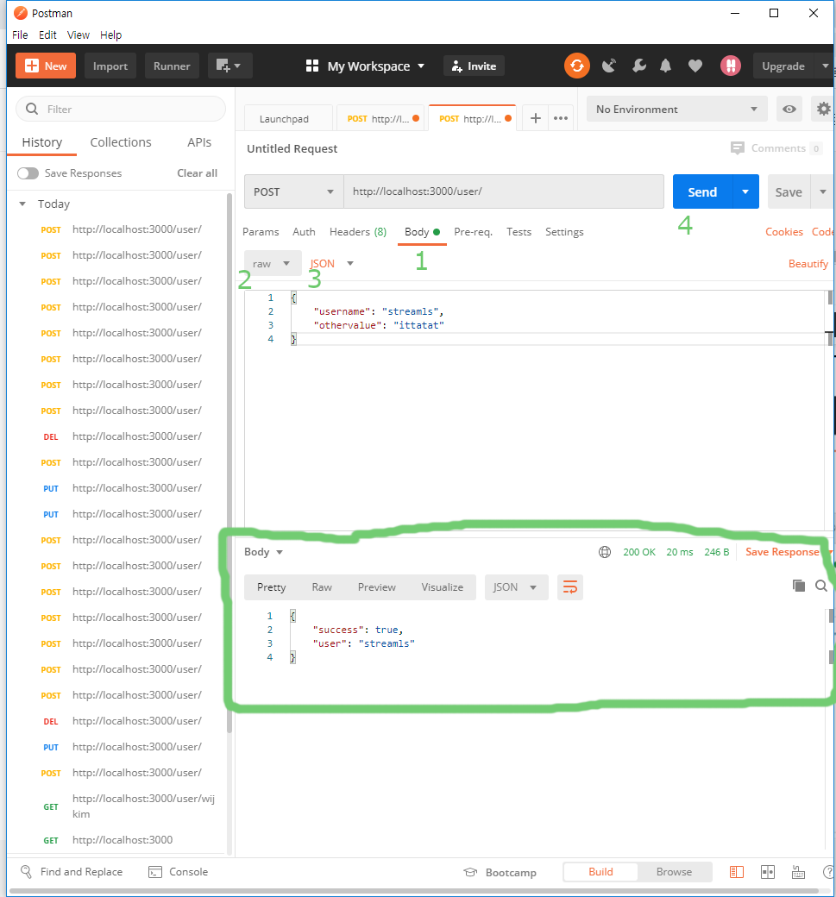This screenshot has width=836, height=897.
Task: Click the environment quick look eye icon
Action: coord(789,109)
